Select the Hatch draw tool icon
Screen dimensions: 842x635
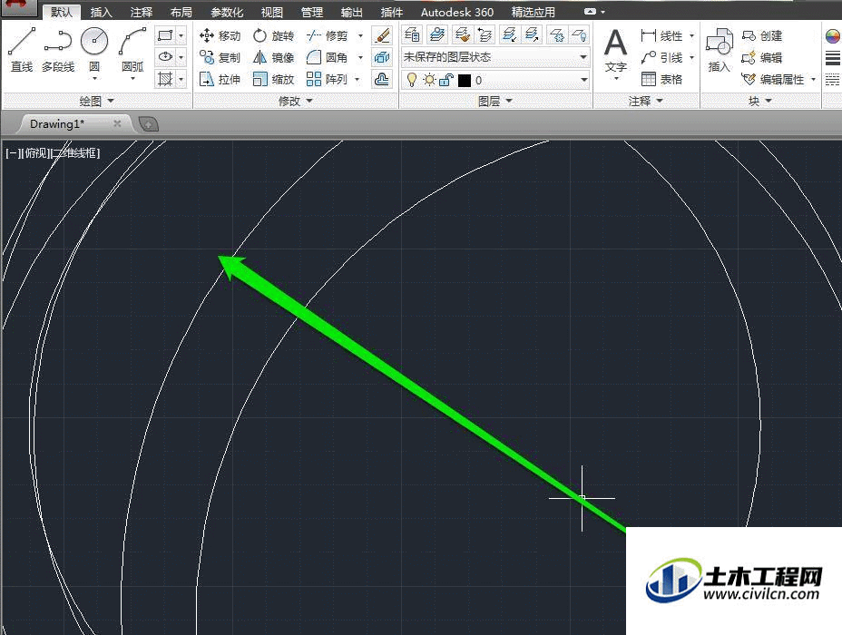(165, 80)
